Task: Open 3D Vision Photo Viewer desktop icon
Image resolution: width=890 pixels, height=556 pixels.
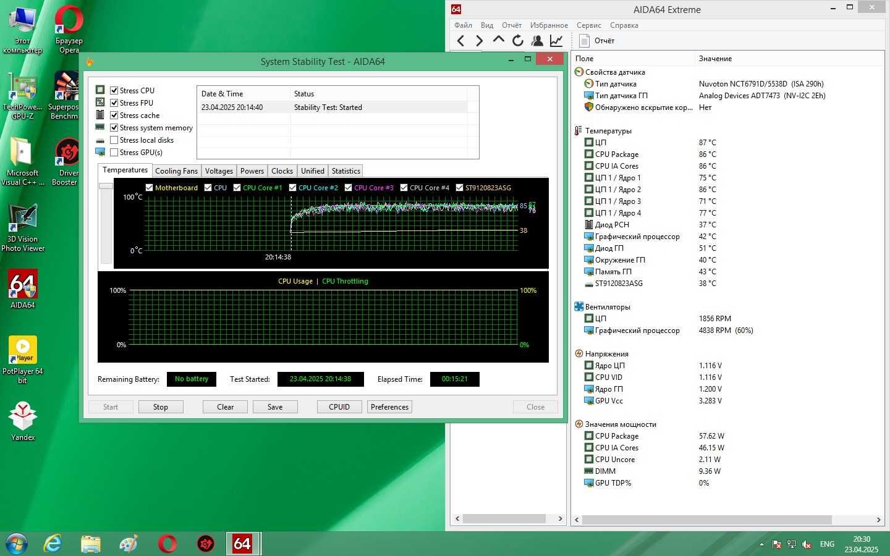Action: 23,227
